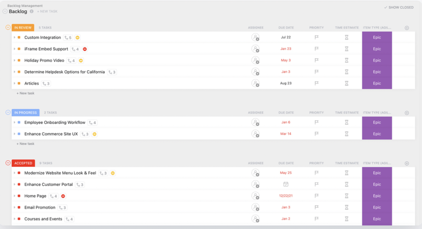Screen dimensions: 422x229
Task: Set priority flag for Courses and Events
Action: click(x=317, y=219)
